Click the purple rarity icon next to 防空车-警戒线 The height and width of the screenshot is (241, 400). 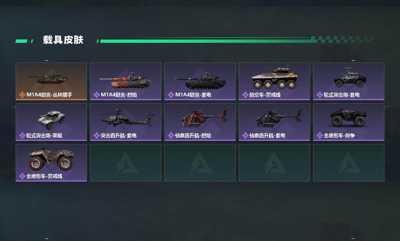tap(245, 95)
